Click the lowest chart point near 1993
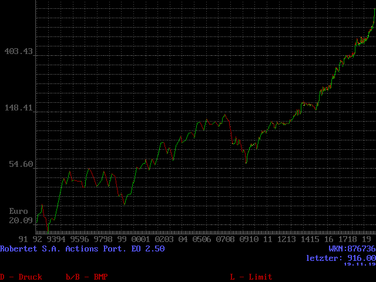376x282 pixels. (x=48, y=229)
